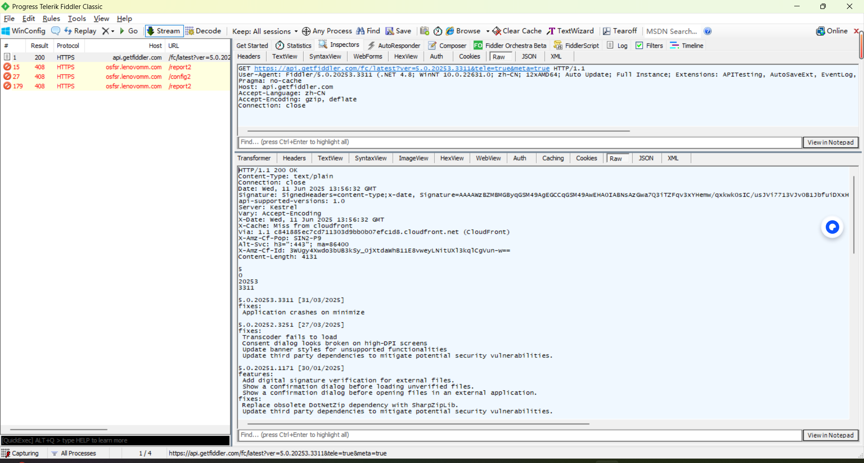Switch to the Statistics tab

click(293, 45)
